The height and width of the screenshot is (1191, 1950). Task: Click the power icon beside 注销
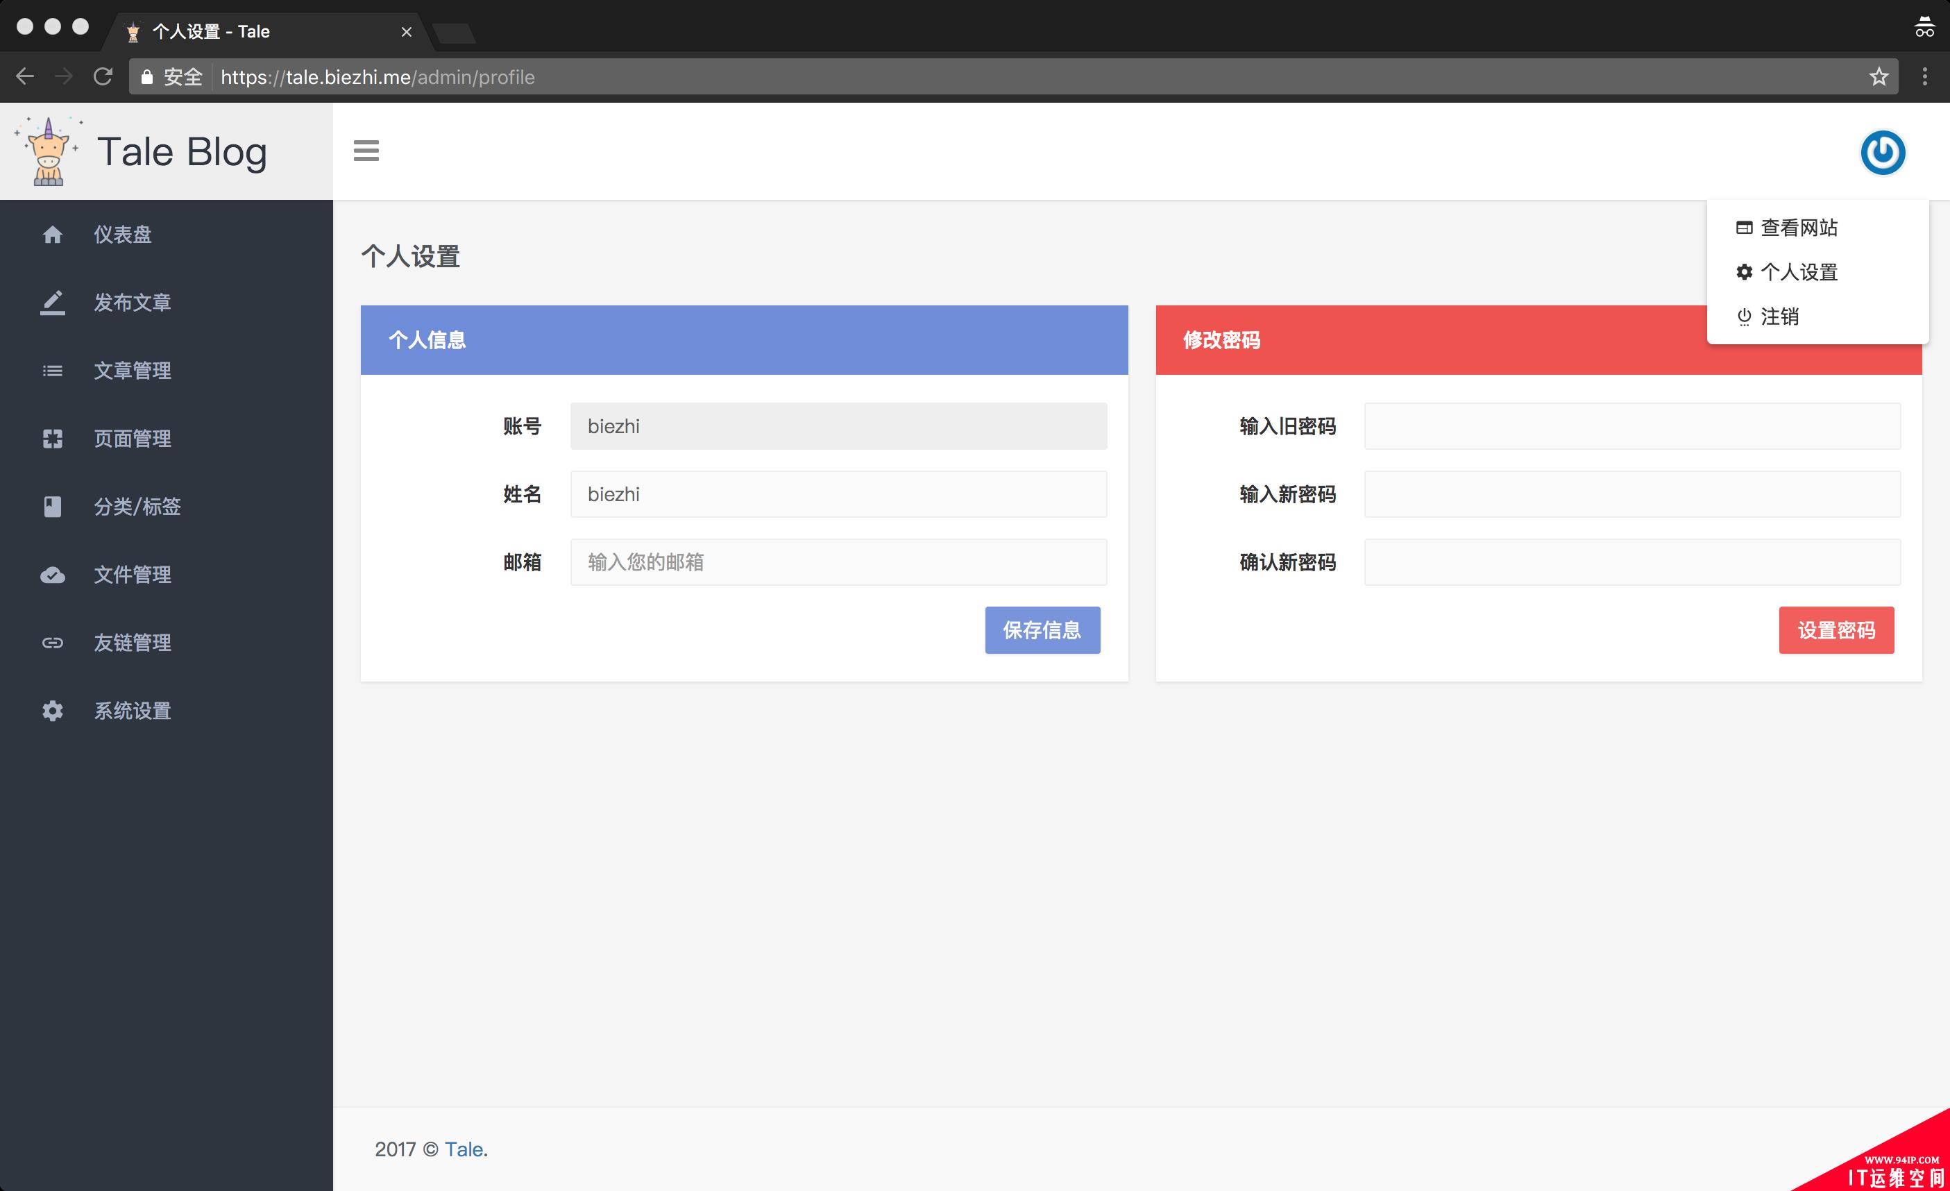coord(1743,316)
